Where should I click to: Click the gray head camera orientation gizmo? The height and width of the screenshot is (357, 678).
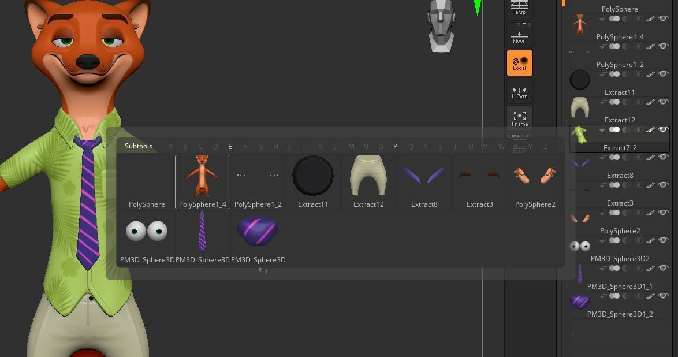tap(441, 26)
